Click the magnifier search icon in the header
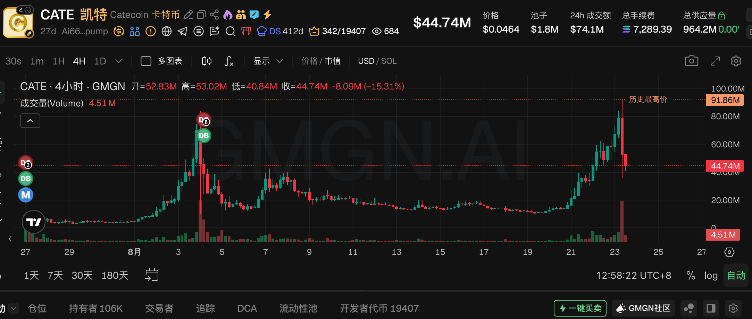 [x=230, y=32]
